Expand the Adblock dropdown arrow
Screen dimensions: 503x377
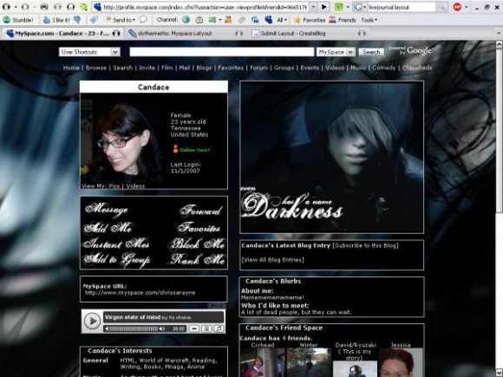coord(466,7)
